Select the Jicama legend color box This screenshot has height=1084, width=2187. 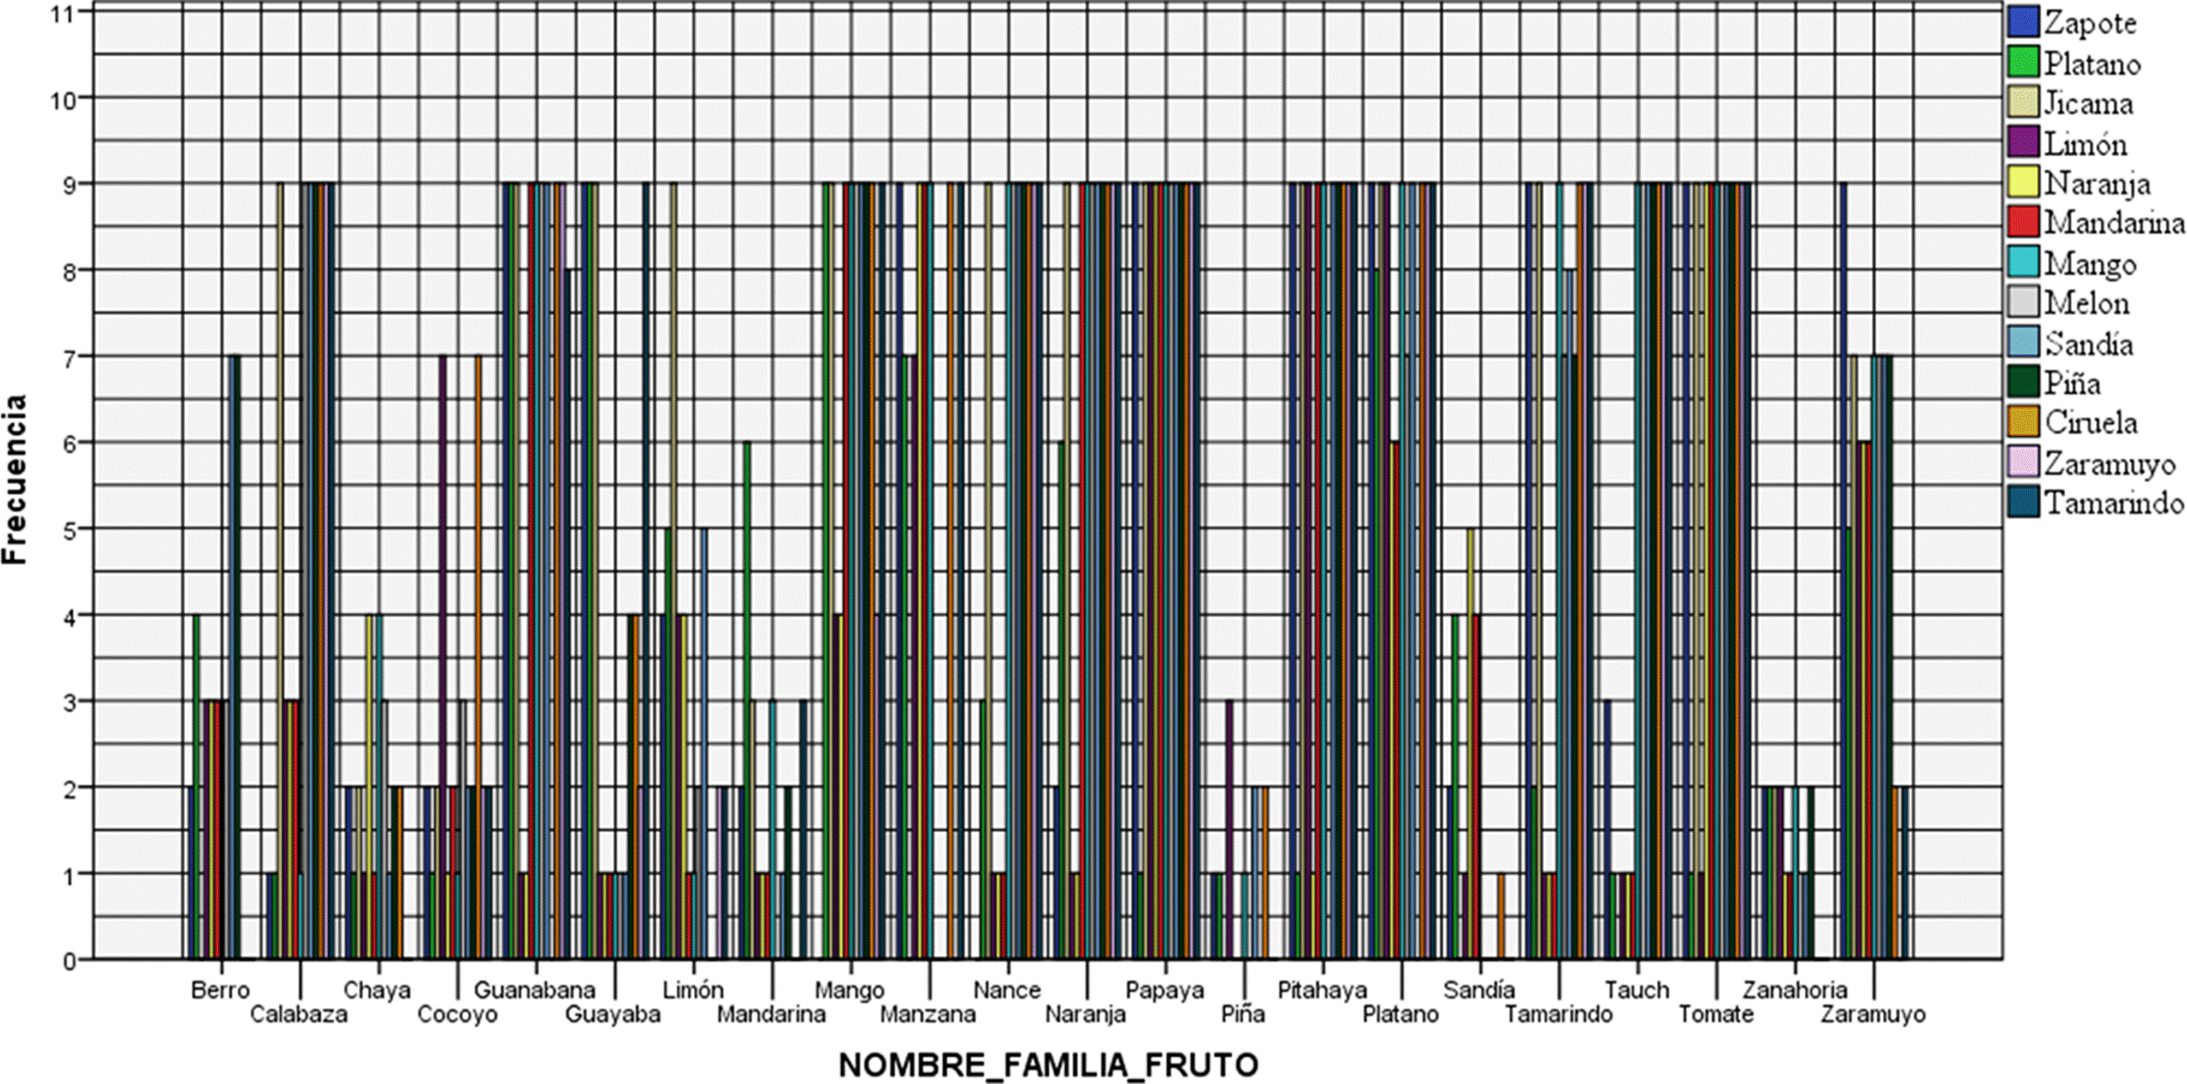click(2024, 103)
